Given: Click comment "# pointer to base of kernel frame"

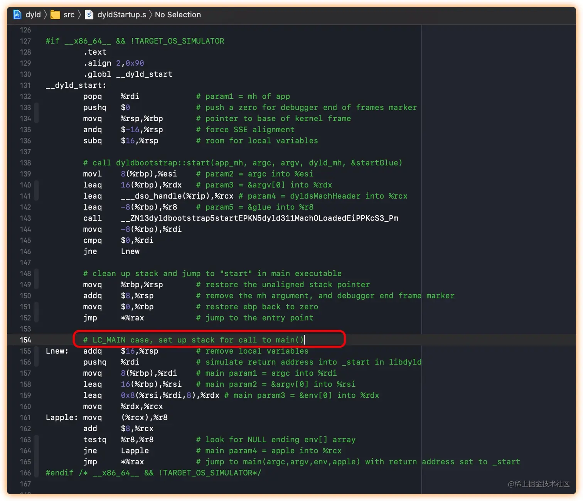Looking at the screenshot, I should [273, 118].
